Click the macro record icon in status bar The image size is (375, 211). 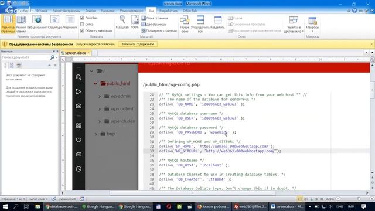82,199
